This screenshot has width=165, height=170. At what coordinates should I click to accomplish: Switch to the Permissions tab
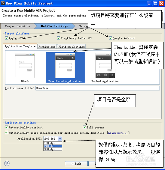[47, 47]
